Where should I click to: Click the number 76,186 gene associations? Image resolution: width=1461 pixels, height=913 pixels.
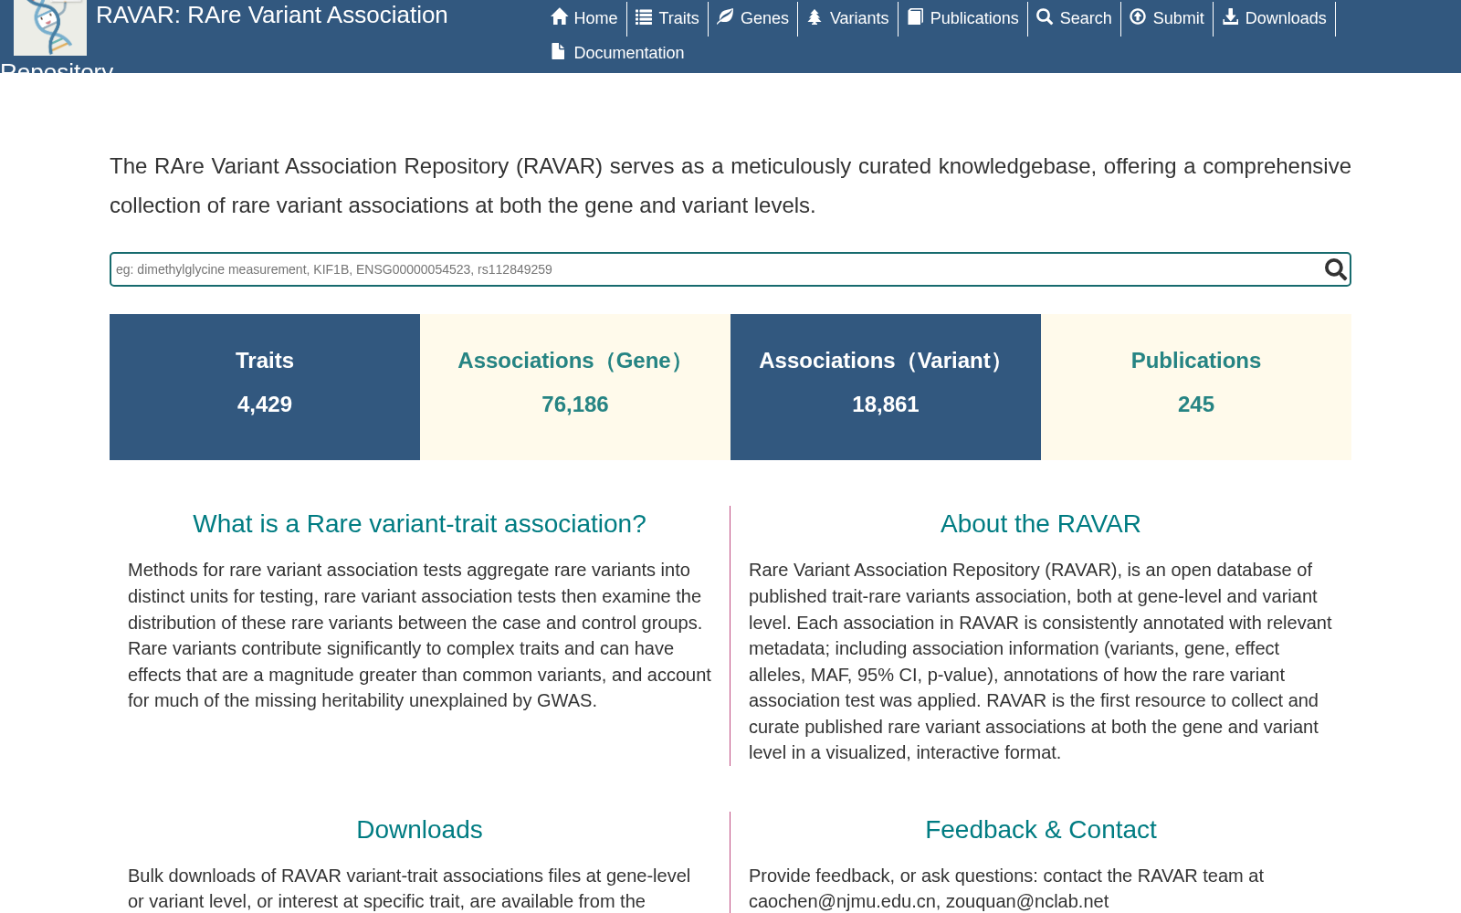(x=575, y=404)
